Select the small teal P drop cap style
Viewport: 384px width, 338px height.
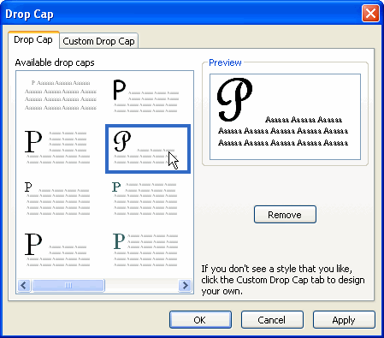click(x=145, y=199)
